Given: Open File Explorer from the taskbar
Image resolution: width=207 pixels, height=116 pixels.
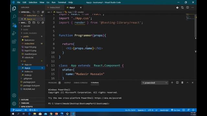Looking at the screenshot, I should tap(35, 114).
